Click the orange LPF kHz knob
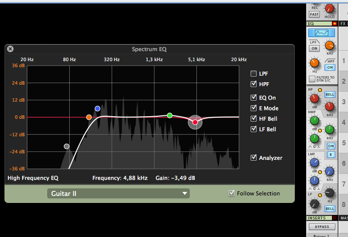The width and height of the screenshot is (348, 237). point(329,46)
